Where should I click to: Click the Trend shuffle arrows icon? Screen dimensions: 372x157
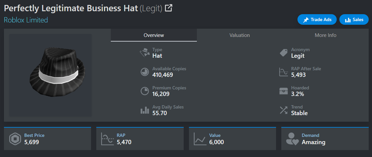coord(284,110)
